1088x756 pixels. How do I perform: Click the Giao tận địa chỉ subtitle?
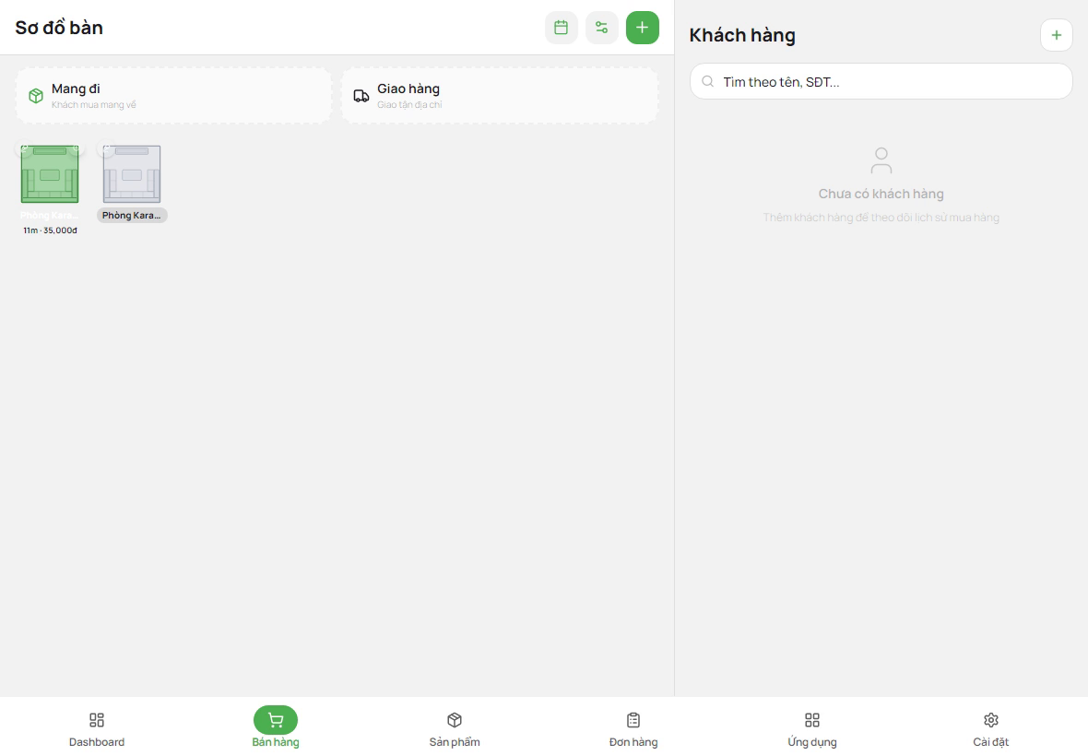[x=409, y=105]
